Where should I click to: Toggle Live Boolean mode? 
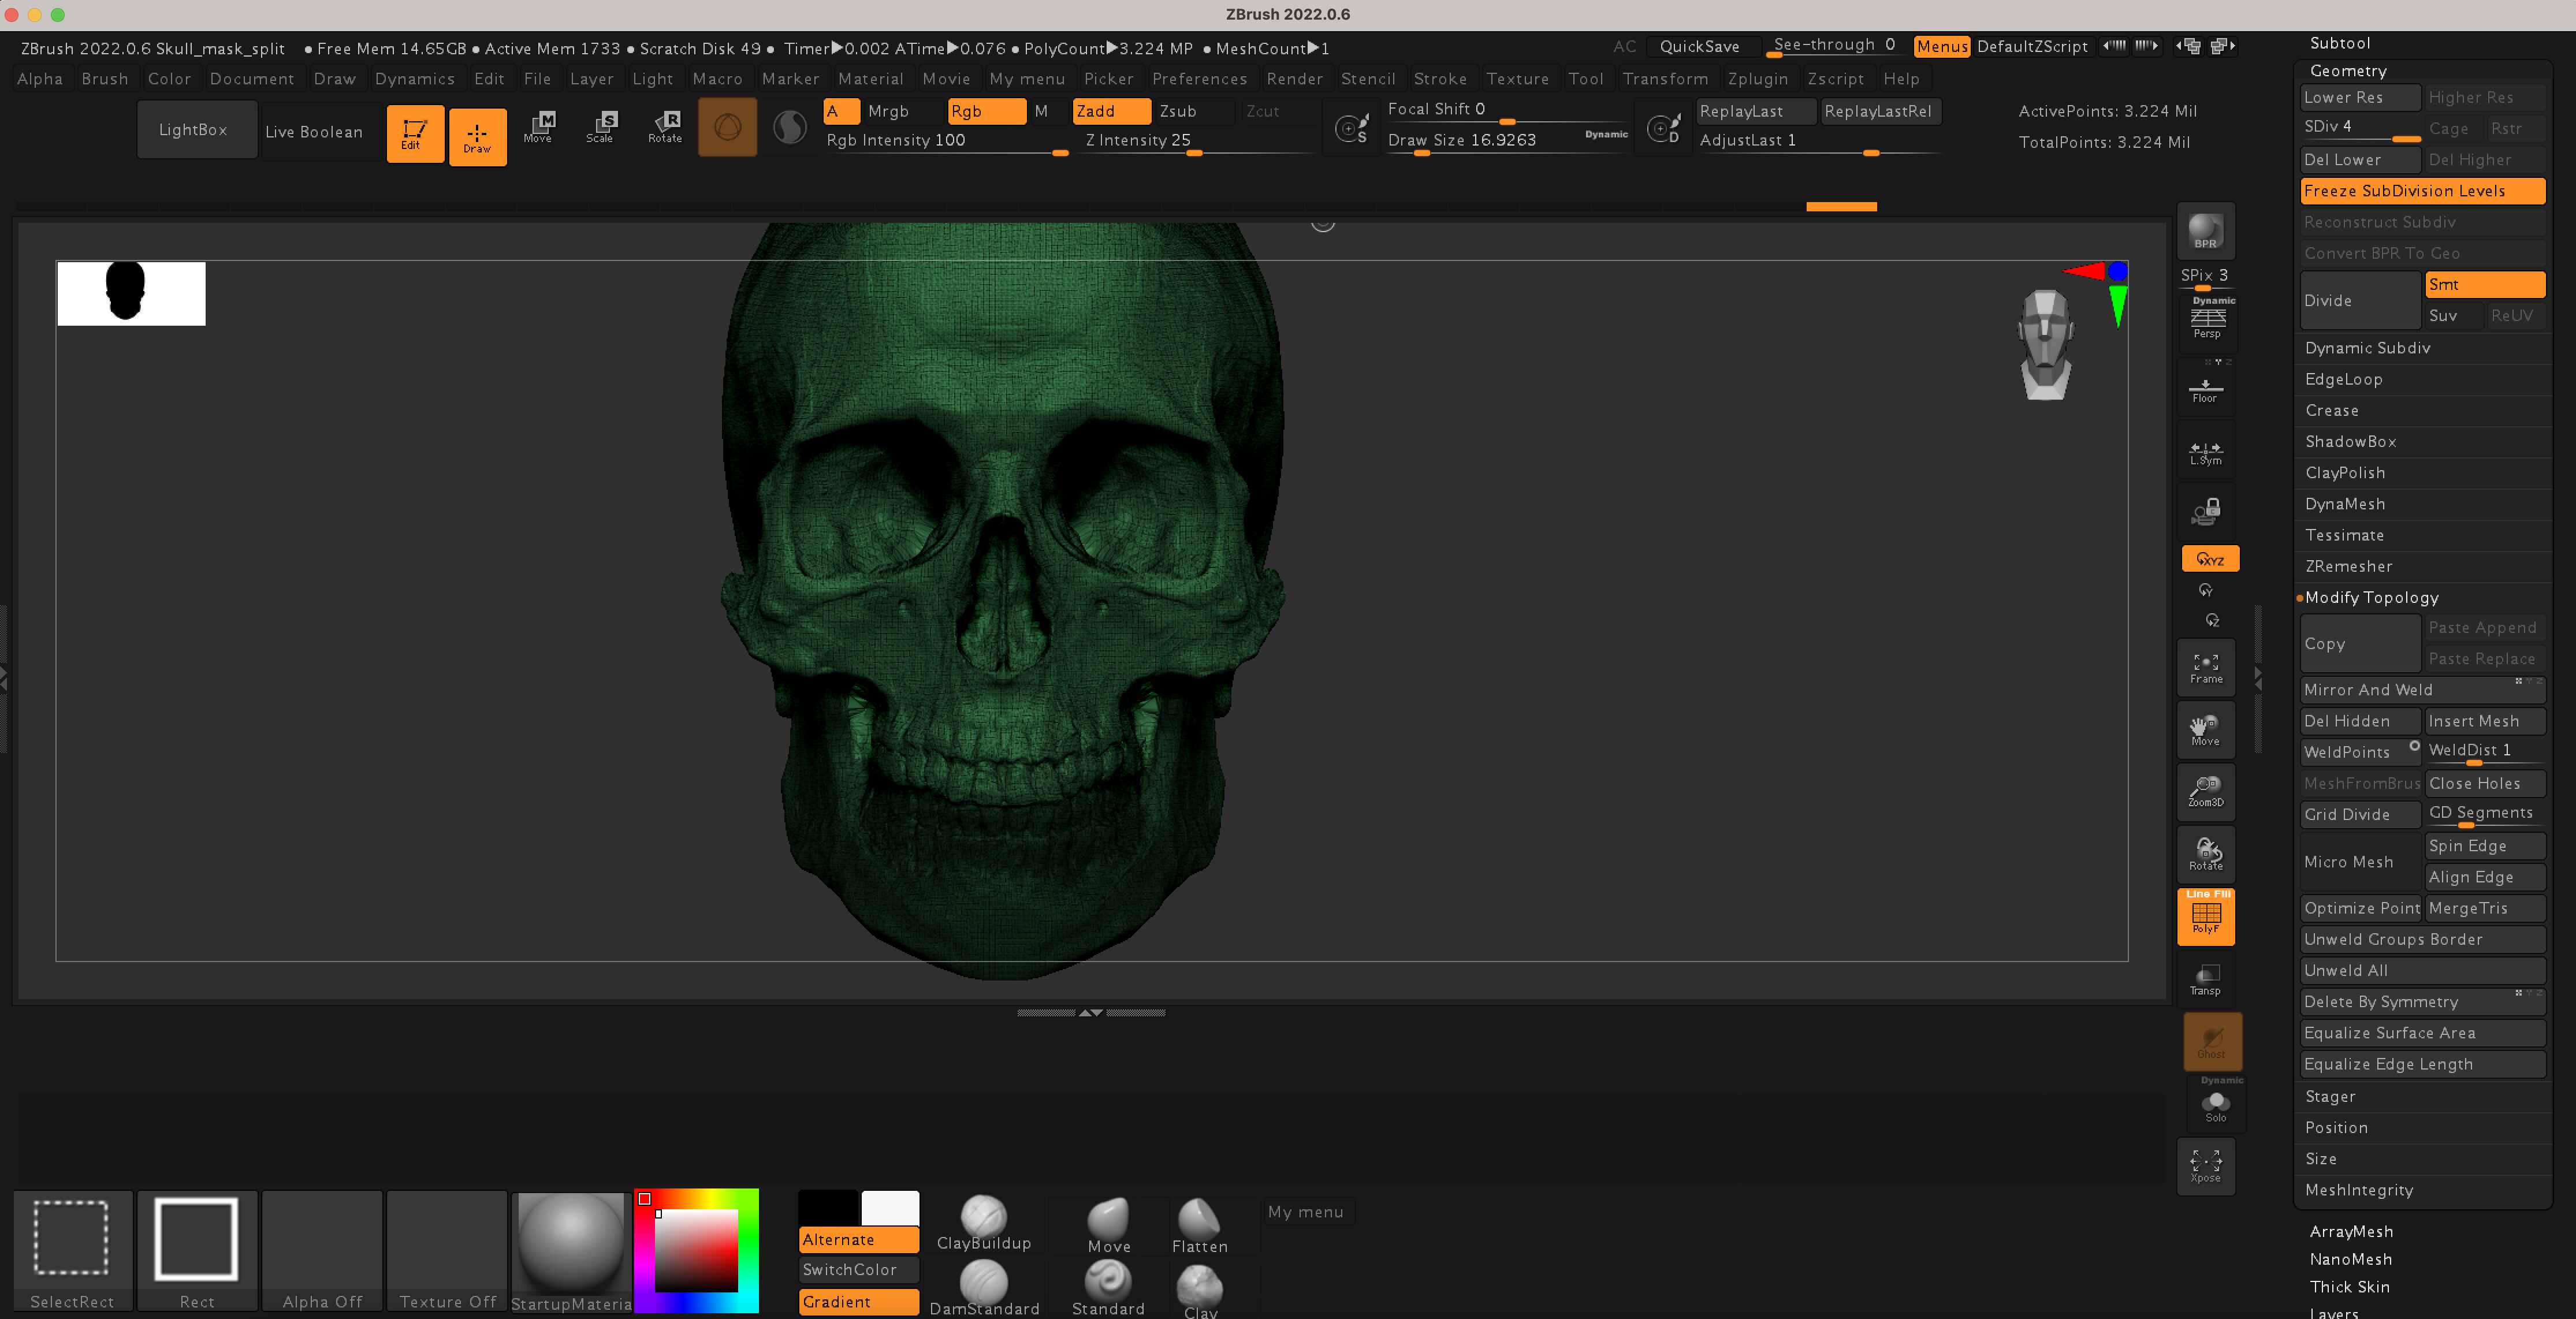(x=314, y=132)
